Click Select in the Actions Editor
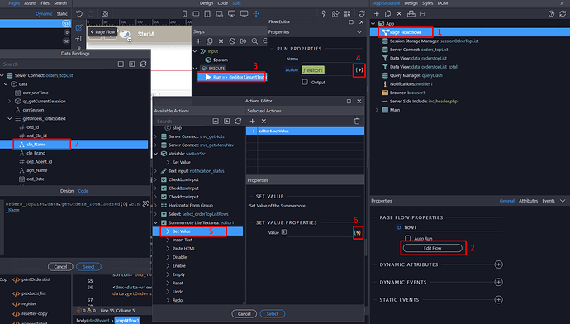Viewport: 570px width, 324px height. click(273, 314)
